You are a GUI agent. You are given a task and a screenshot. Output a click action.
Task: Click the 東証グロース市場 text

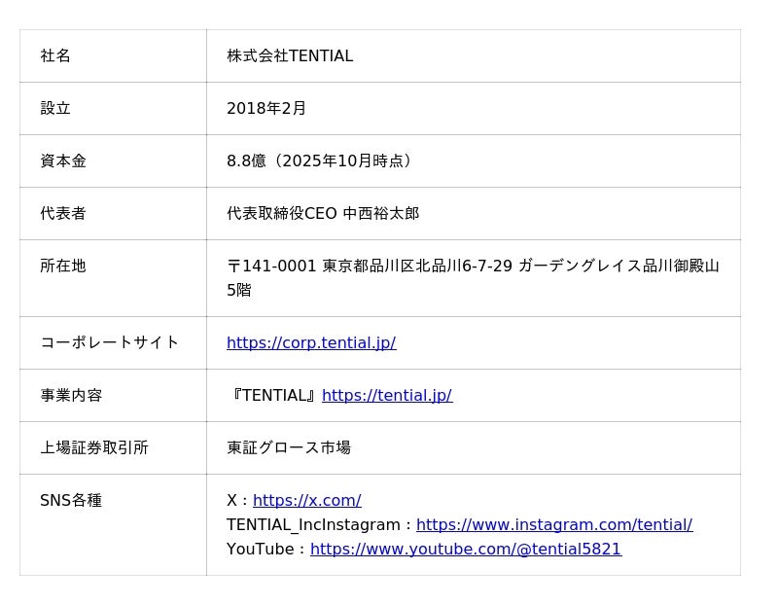[x=289, y=447]
